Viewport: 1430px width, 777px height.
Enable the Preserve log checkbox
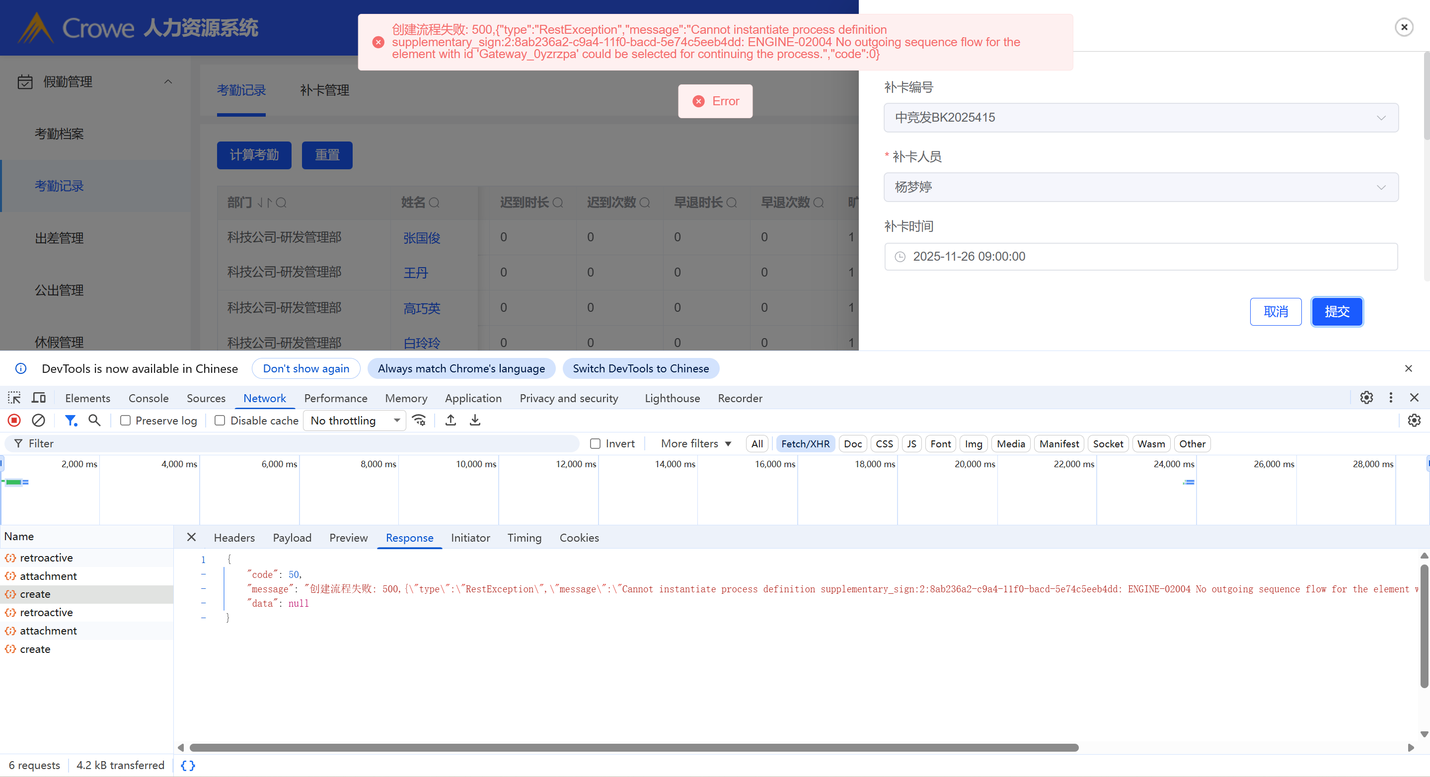(x=126, y=421)
